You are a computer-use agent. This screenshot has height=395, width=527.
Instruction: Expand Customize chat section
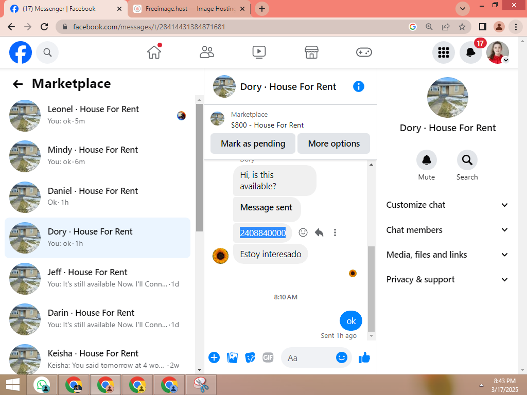click(x=447, y=205)
